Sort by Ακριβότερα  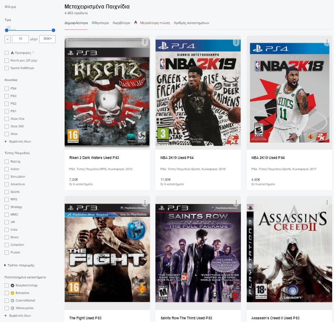pos(121,23)
